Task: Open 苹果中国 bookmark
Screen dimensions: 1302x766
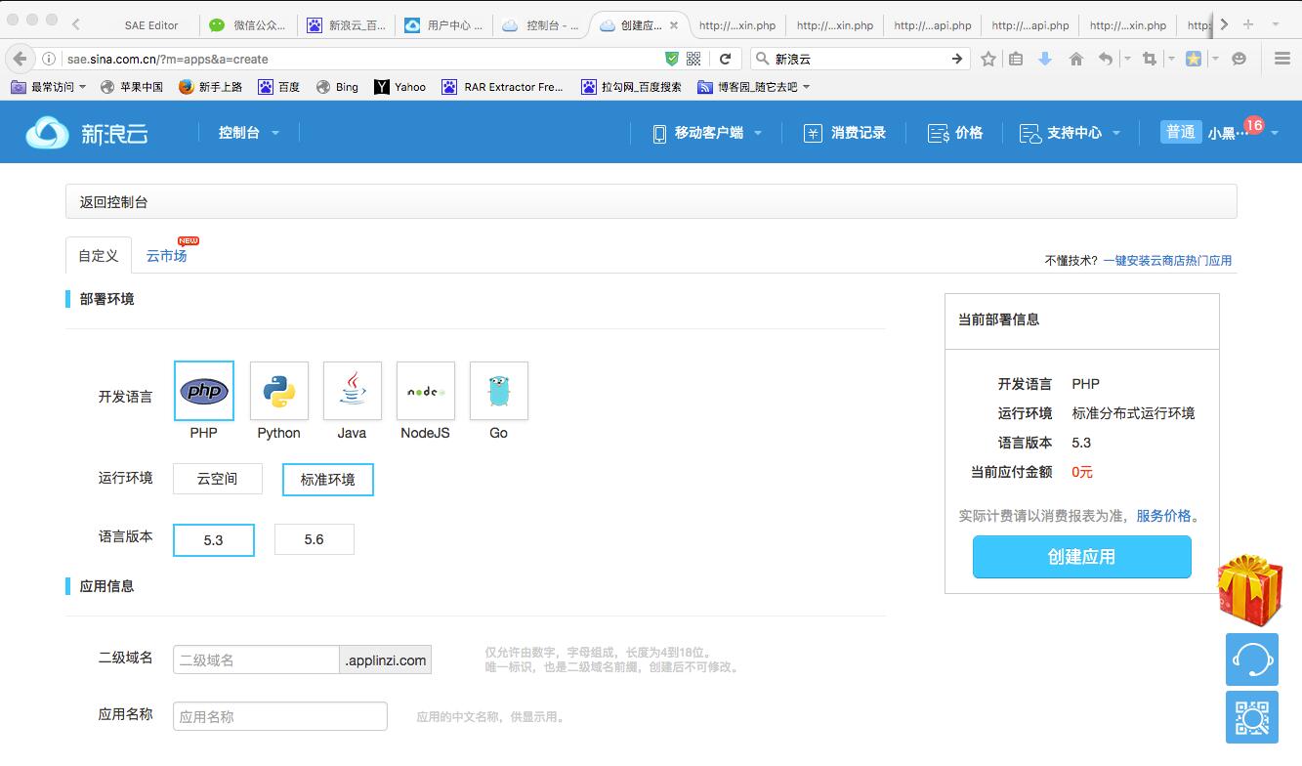Action: point(132,87)
